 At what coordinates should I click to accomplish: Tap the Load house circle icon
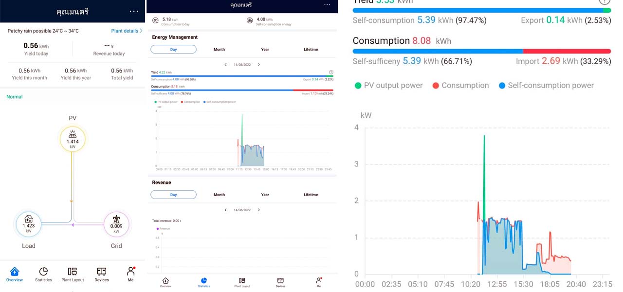[x=29, y=224]
